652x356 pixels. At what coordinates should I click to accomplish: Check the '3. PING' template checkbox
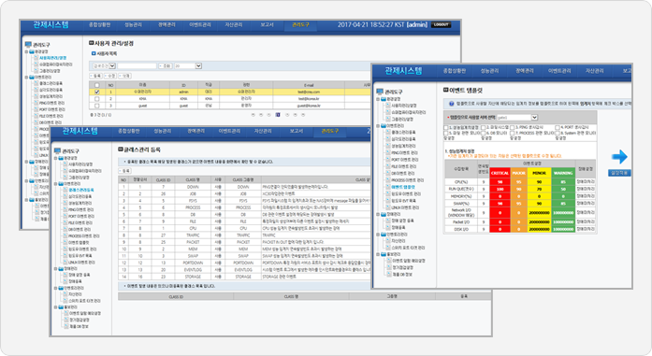pos(513,127)
